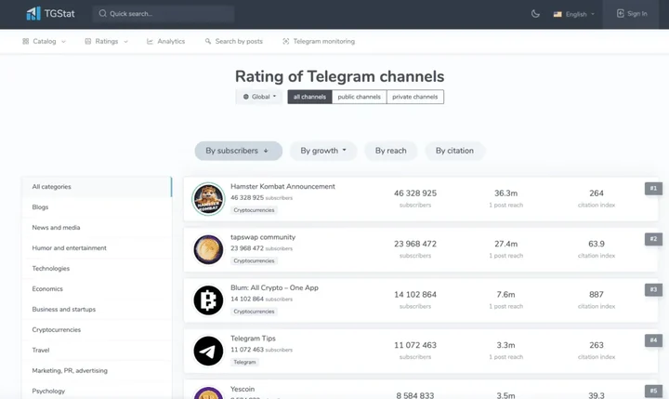
Task: Click the Search by posts magnifier icon
Action: coord(208,42)
